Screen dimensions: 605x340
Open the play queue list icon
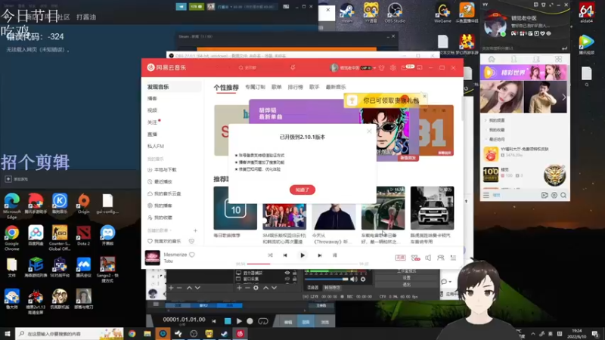pyautogui.click(x=453, y=258)
